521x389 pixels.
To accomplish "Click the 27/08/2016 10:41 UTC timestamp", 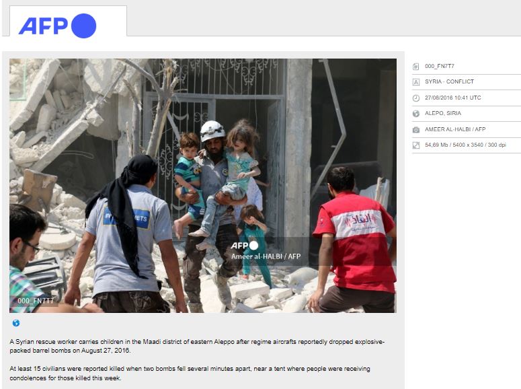I will pos(453,98).
